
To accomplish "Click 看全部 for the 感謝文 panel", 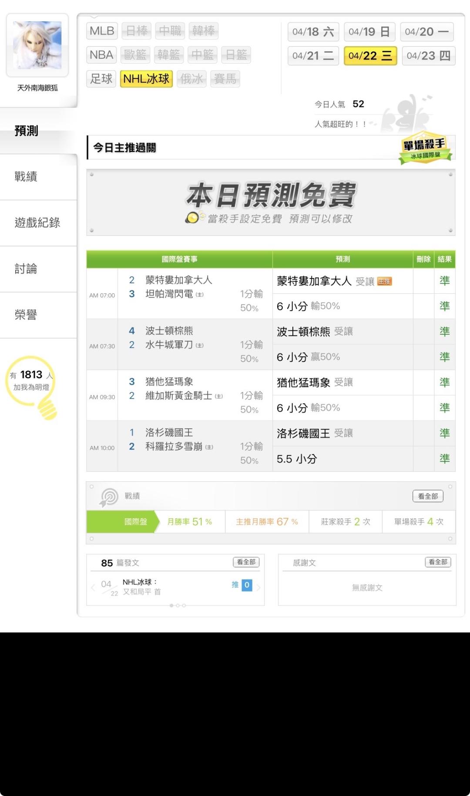I will pos(438,562).
